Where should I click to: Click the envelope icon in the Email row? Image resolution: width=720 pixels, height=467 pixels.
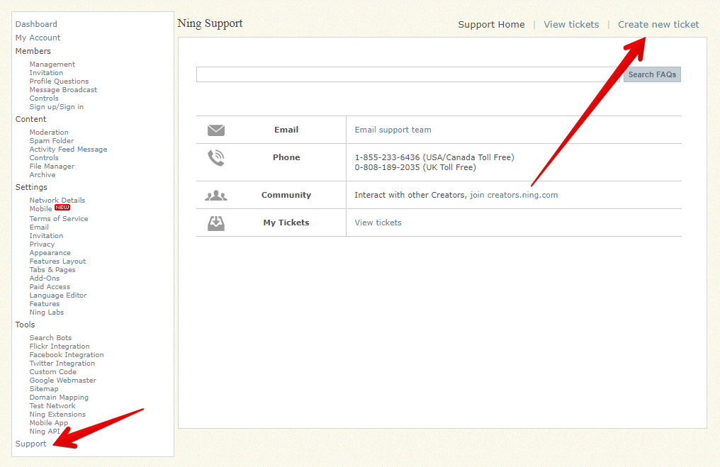click(216, 130)
